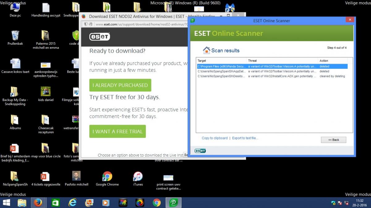Open the map voor blue circle folder

tap(46, 150)
